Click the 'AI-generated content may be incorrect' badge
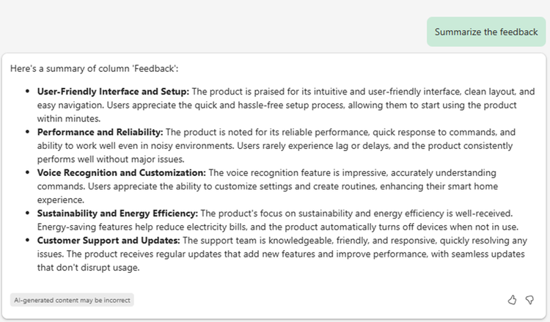The image size is (550, 322). click(72, 300)
